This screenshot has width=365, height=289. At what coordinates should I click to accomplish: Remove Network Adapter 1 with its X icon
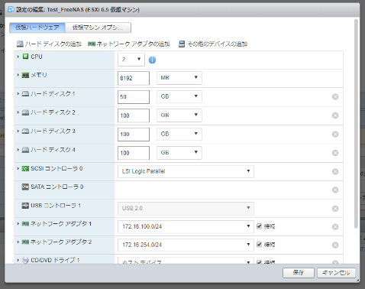pos(335,227)
